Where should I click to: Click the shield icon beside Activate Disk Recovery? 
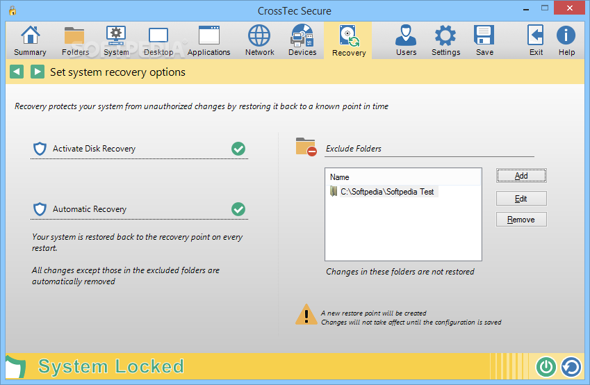pos(40,149)
